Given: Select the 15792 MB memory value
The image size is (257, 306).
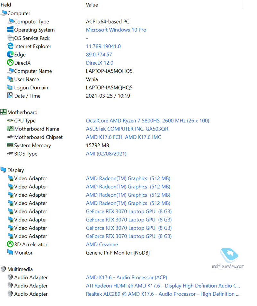Looking at the screenshot, I should pyautogui.click(x=97, y=145).
